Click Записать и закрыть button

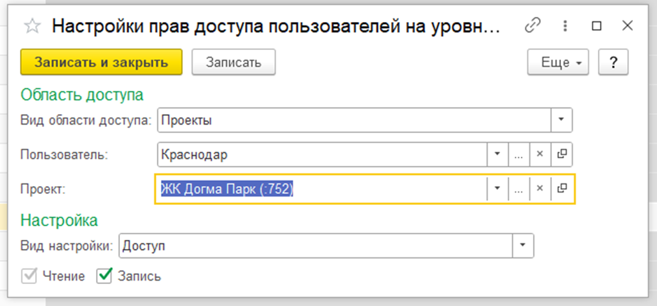(x=101, y=62)
